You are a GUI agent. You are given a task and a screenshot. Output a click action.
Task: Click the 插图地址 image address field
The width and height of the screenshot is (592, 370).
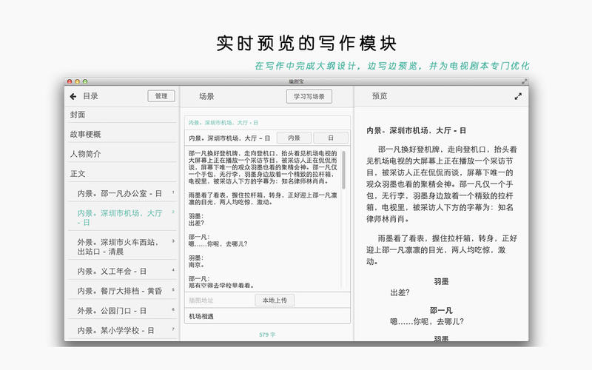click(219, 300)
